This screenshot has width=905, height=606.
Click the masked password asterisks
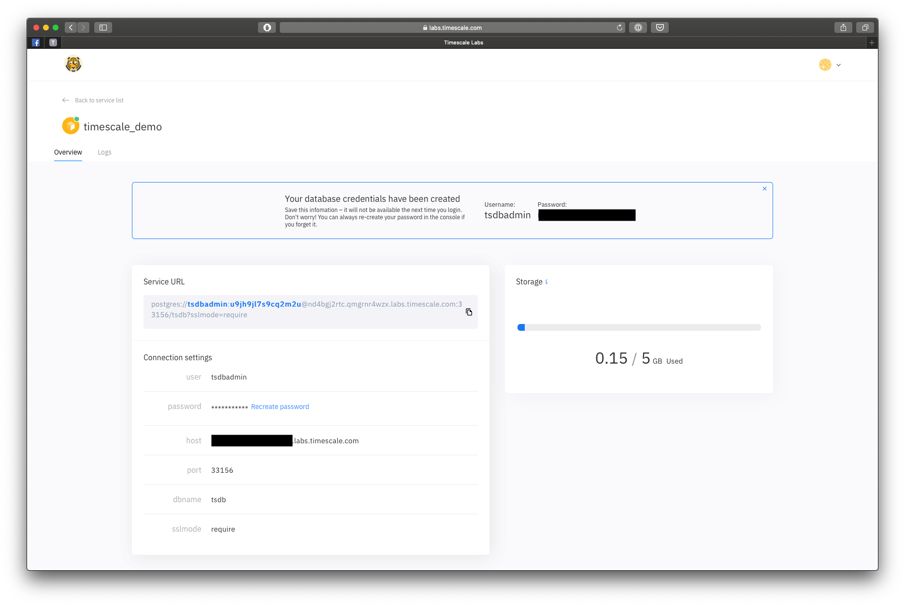click(x=230, y=408)
